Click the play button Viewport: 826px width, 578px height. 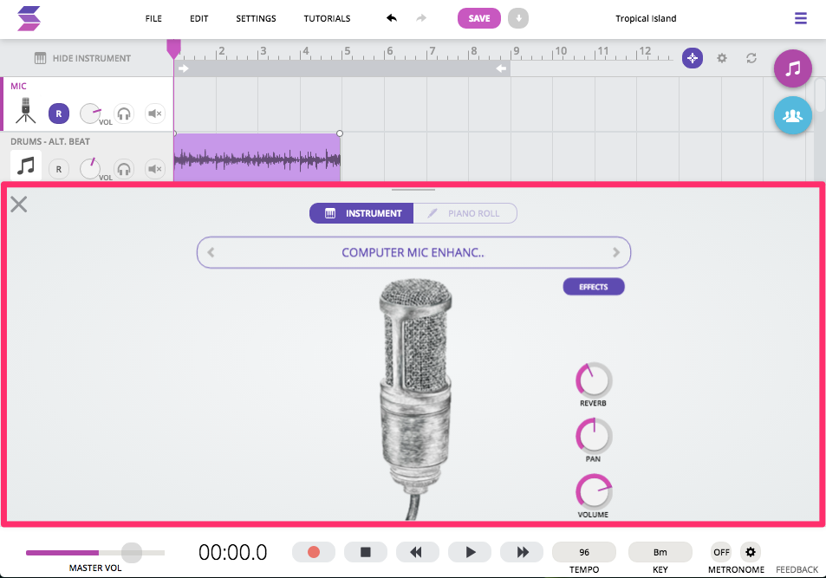point(470,552)
